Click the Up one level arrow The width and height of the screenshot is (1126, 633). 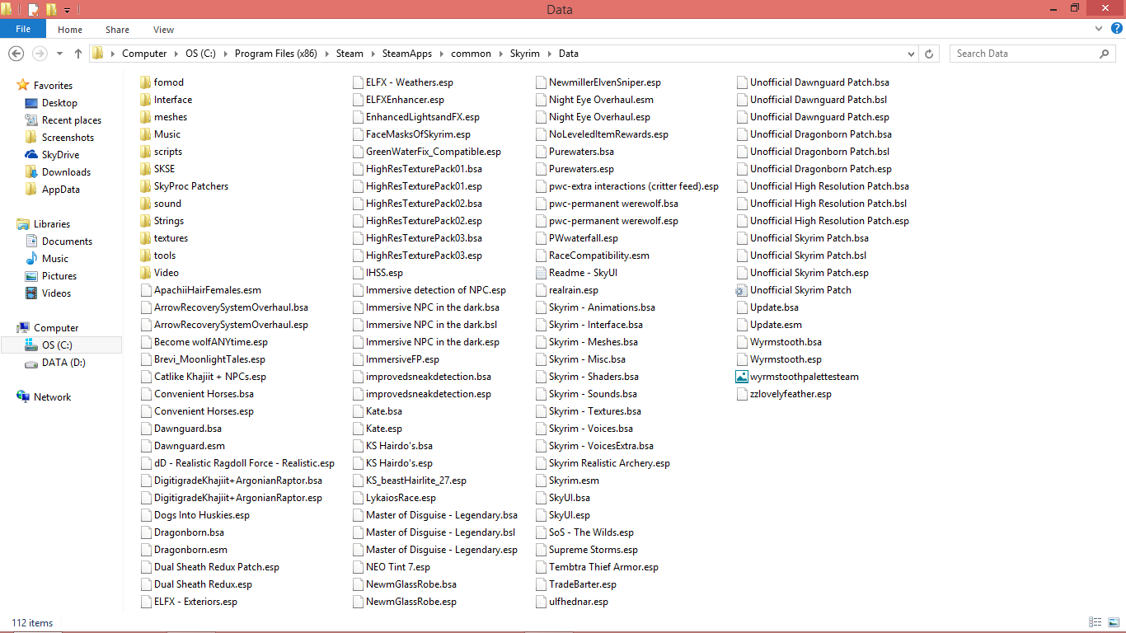pyautogui.click(x=78, y=54)
